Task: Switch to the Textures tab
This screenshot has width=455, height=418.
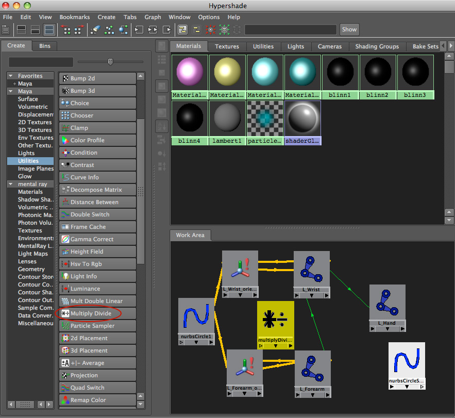Action: [227, 46]
